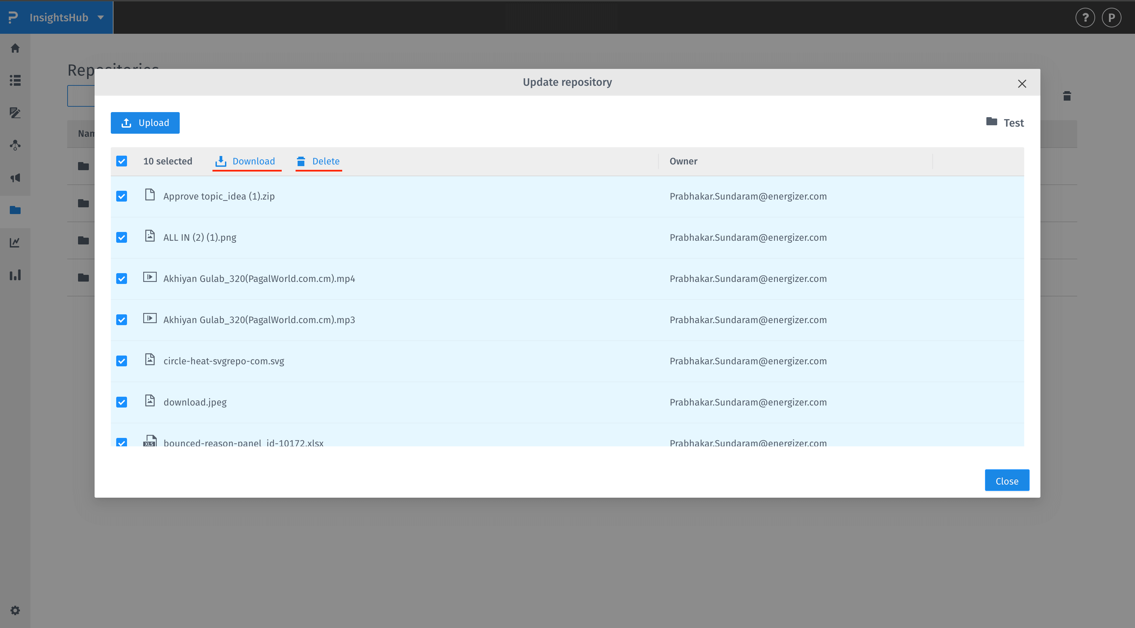Open the user profile P avatar
This screenshot has height=628, width=1135.
tap(1111, 18)
